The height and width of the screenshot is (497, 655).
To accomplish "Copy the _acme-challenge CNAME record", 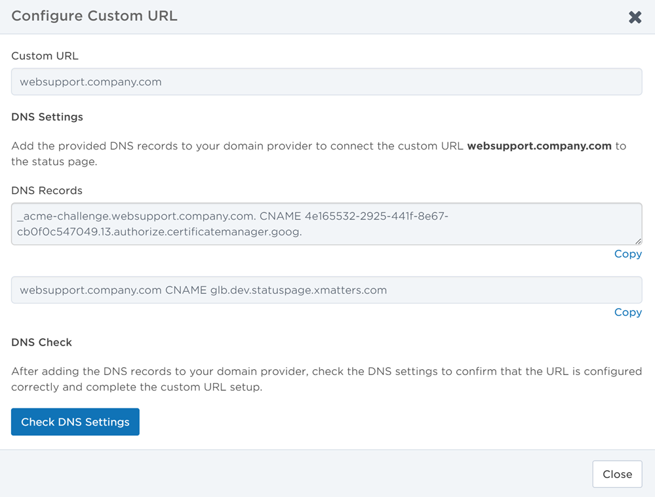I will click(x=627, y=254).
